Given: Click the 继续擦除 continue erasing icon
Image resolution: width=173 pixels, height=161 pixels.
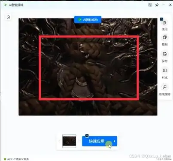Looking at the screenshot, I should [164, 87].
